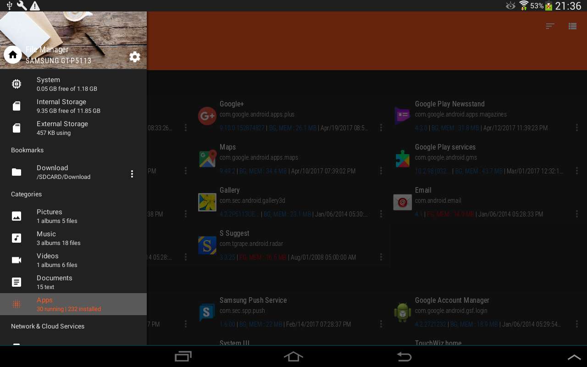Open the sort options icon in toolbar
The height and width of the screenshot is (367, 587).
(x=550, y=26)
